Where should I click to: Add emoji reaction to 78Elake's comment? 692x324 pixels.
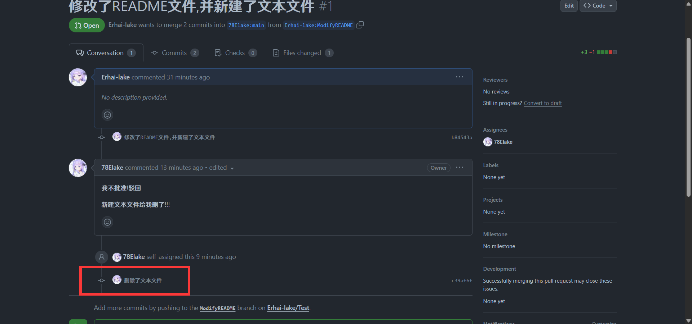click(107, 222)
